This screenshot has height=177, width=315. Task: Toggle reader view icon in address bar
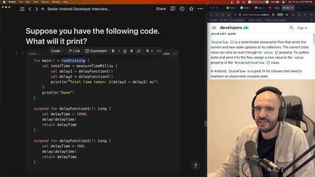pyautogui.click(x=273, y=15)
